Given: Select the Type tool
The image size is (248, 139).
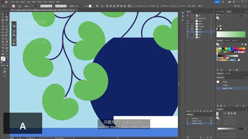Looking at the screenshot, I should point(3,23).
